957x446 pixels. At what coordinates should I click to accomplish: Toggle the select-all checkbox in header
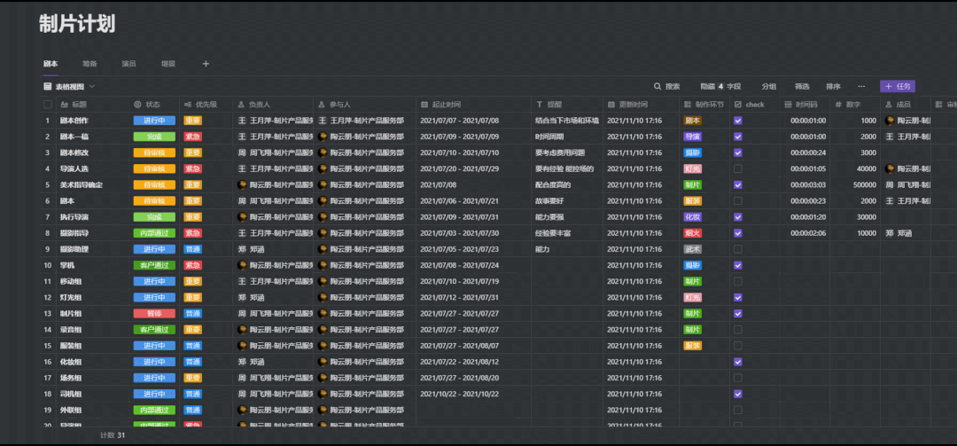click(x=48, y=105)
